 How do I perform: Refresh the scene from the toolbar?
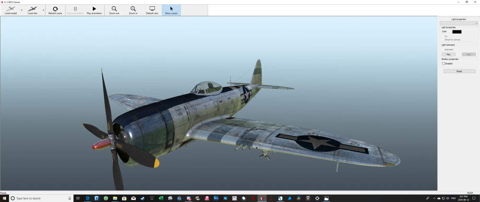tap(55, 10)
